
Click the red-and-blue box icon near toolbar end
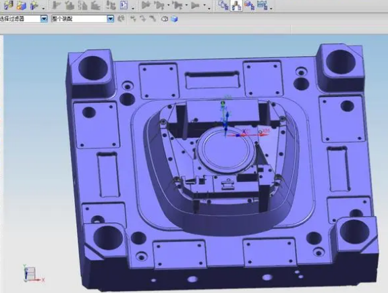click(249, 5)
